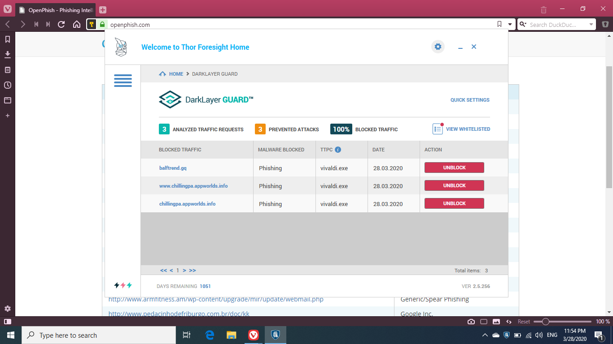This screenshot has height=344, width=613.
Task: Open volume control in system tray
Action: (539, 335)
